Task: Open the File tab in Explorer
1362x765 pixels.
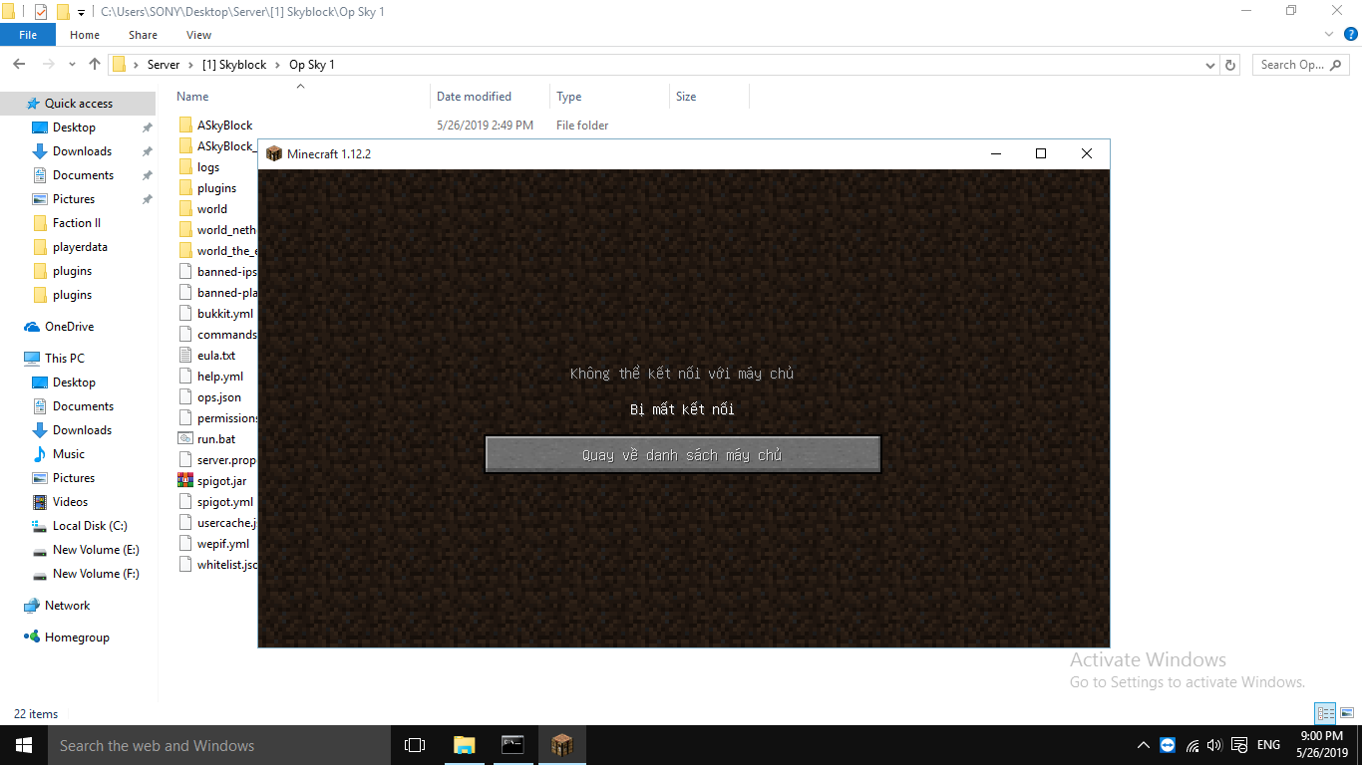Action: point(28,35)
